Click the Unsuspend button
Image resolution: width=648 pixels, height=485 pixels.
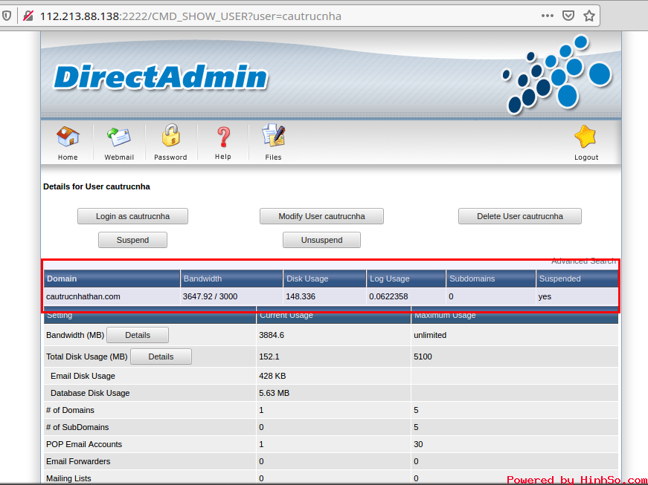coord(321,240)
